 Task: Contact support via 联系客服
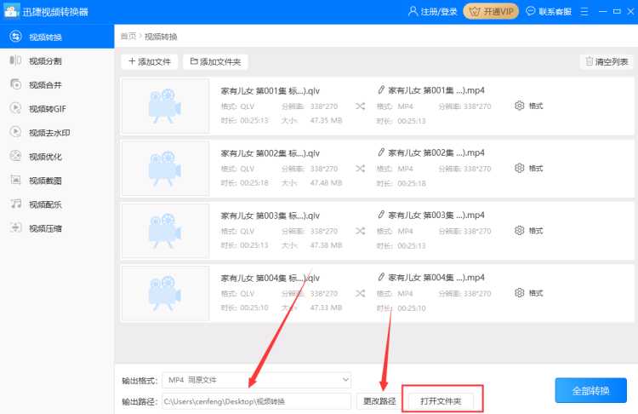549,11
